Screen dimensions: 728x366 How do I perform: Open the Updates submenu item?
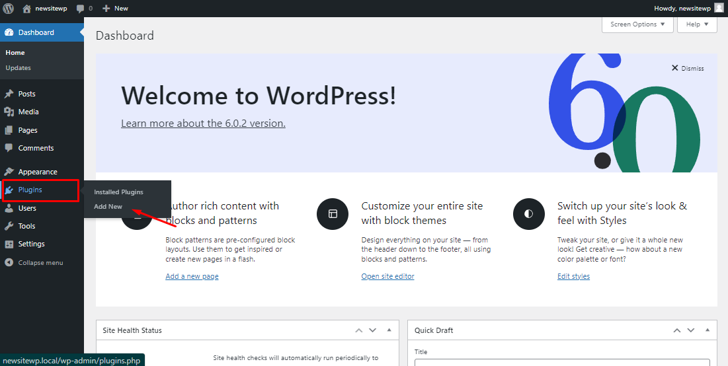point(18,68)
